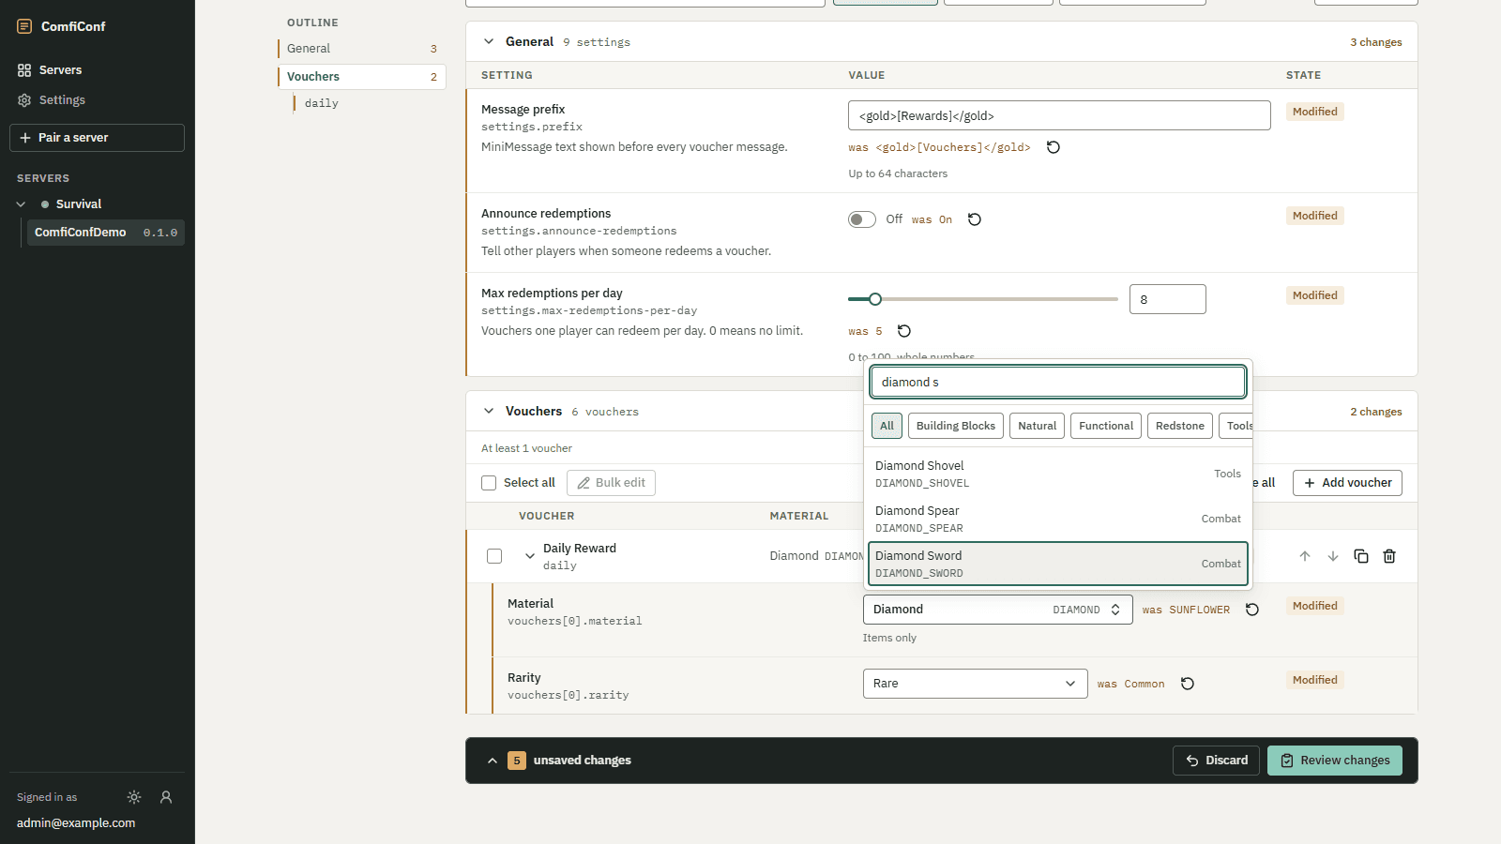
Task: Focus the Message prefix text field
Action: [1059, 115]
